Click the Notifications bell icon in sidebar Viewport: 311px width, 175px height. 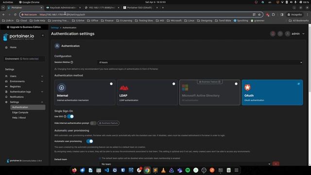click(6, 97)
